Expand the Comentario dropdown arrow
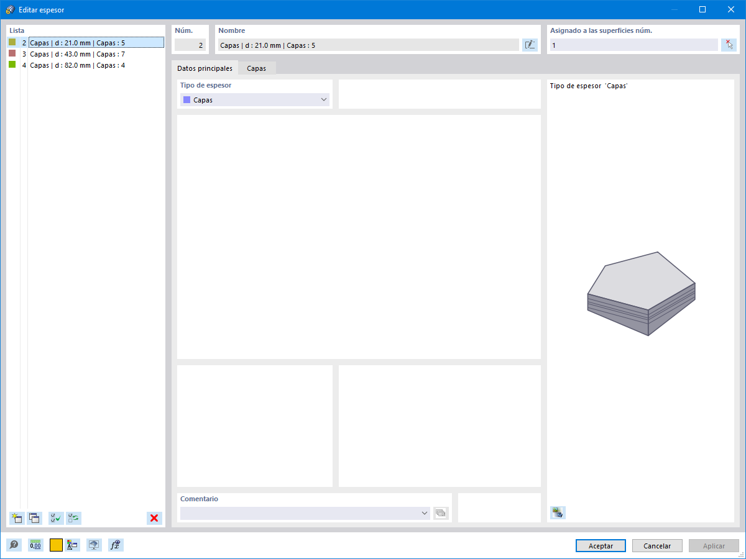 (x=425, y=513)
